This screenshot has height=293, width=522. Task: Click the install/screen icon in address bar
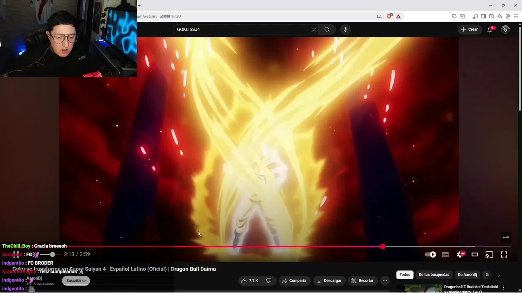[x=379, y=16]
